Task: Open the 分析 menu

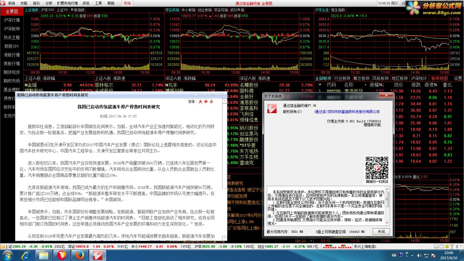Action: pyautogui.click(x=49, y=3)
